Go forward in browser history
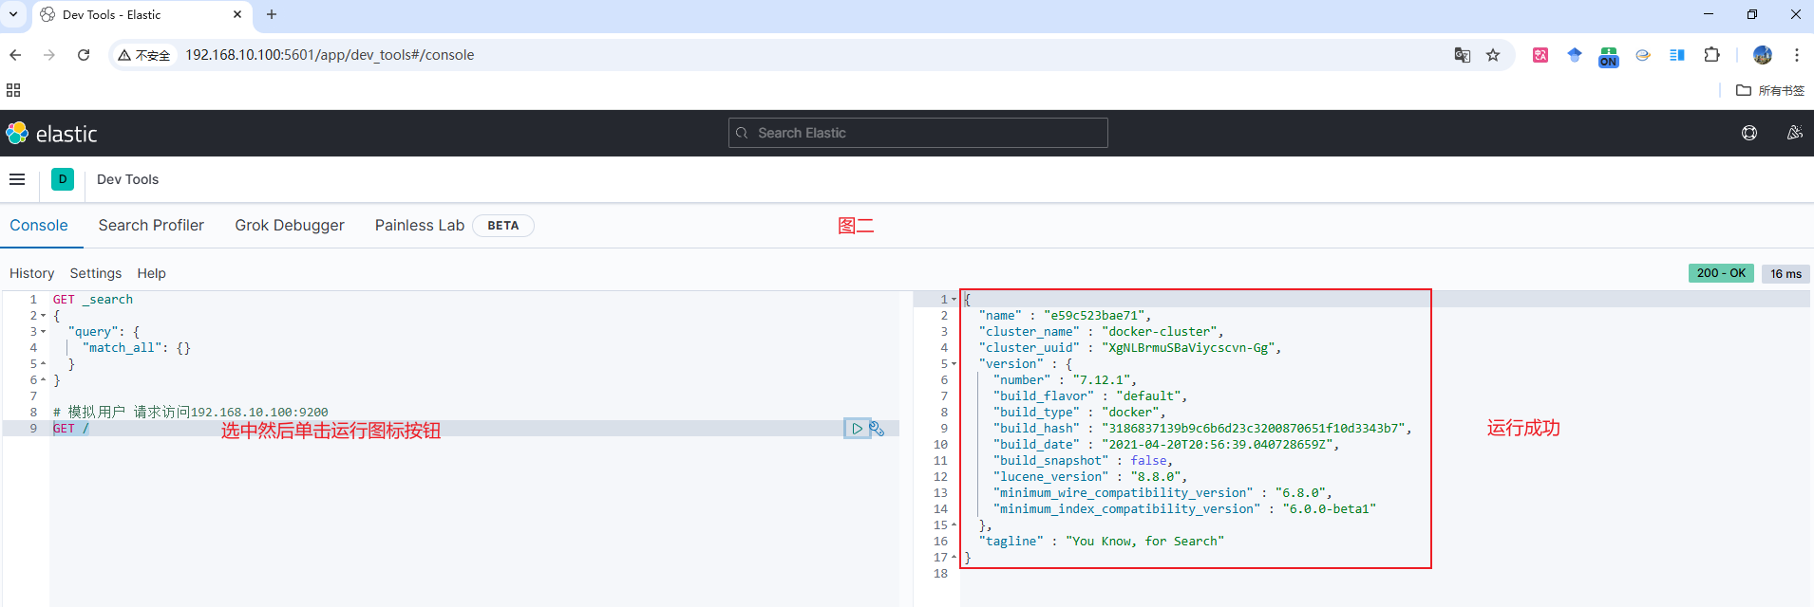 49,55
